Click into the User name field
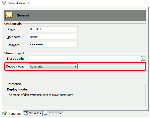This screenshot has height=118, width=150. tap(53, 37)
